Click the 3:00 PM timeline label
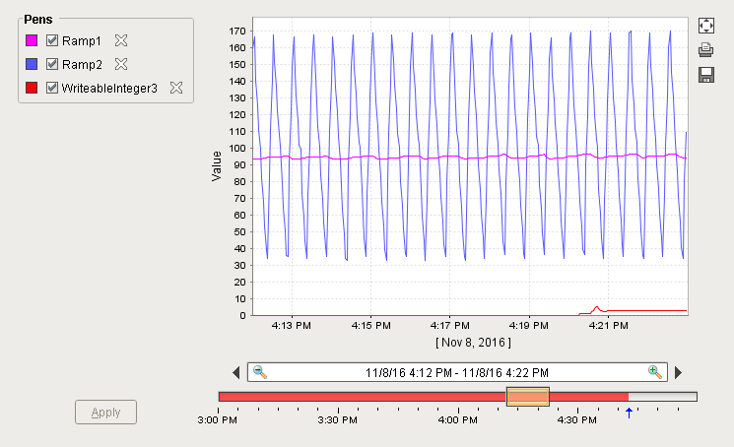 click(x=217, y=419)
